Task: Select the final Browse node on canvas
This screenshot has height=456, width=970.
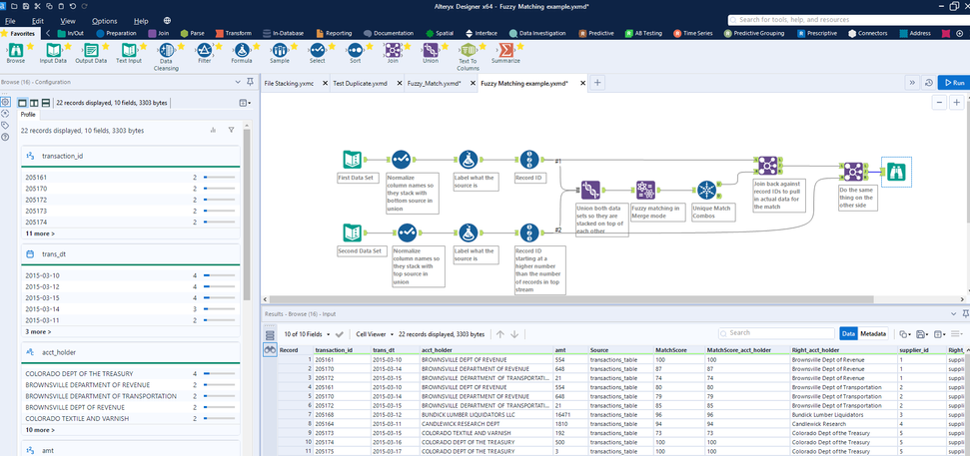Action: 895,171
